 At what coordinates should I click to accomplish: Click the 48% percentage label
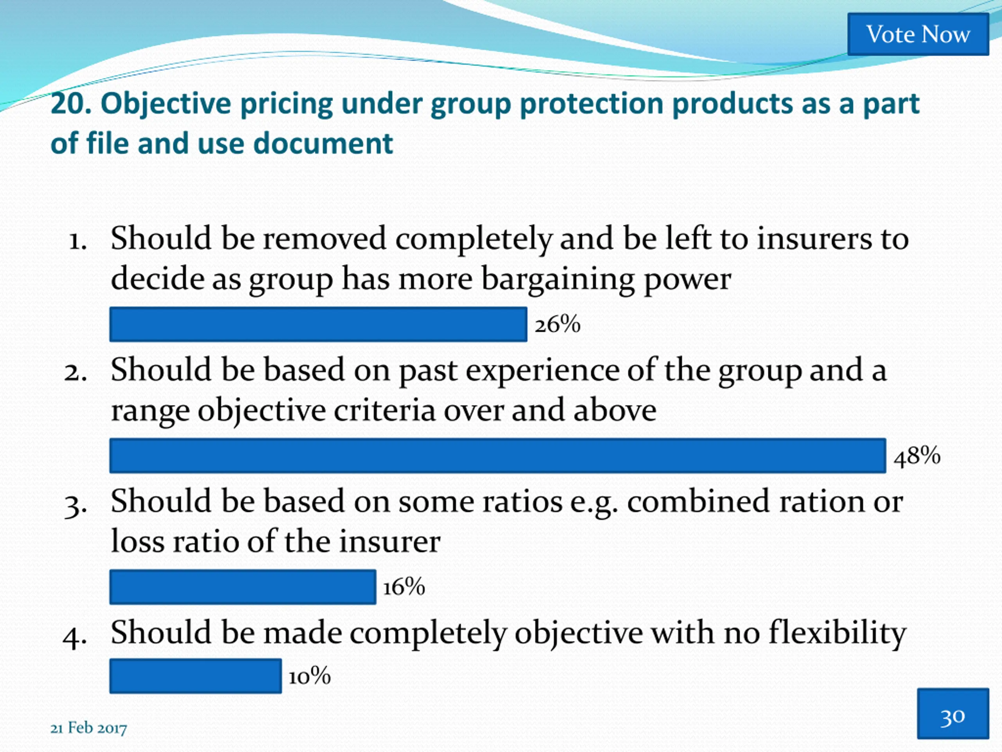click(917, 456)
